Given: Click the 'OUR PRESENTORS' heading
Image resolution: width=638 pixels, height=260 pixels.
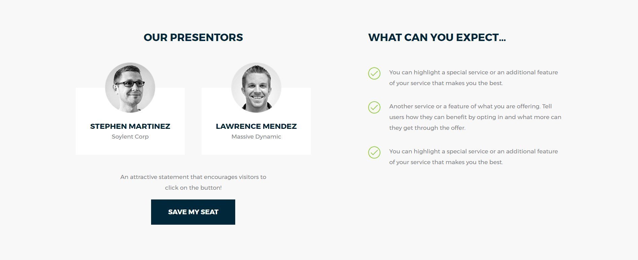Looking at the screenshot, I should 193,37.
